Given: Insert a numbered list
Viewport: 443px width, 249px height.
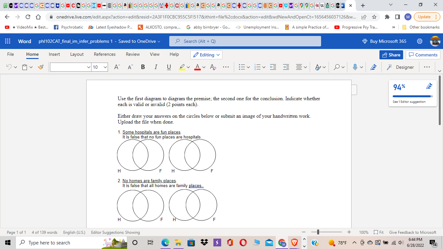Looking at the screenshot, I should 257,67.
